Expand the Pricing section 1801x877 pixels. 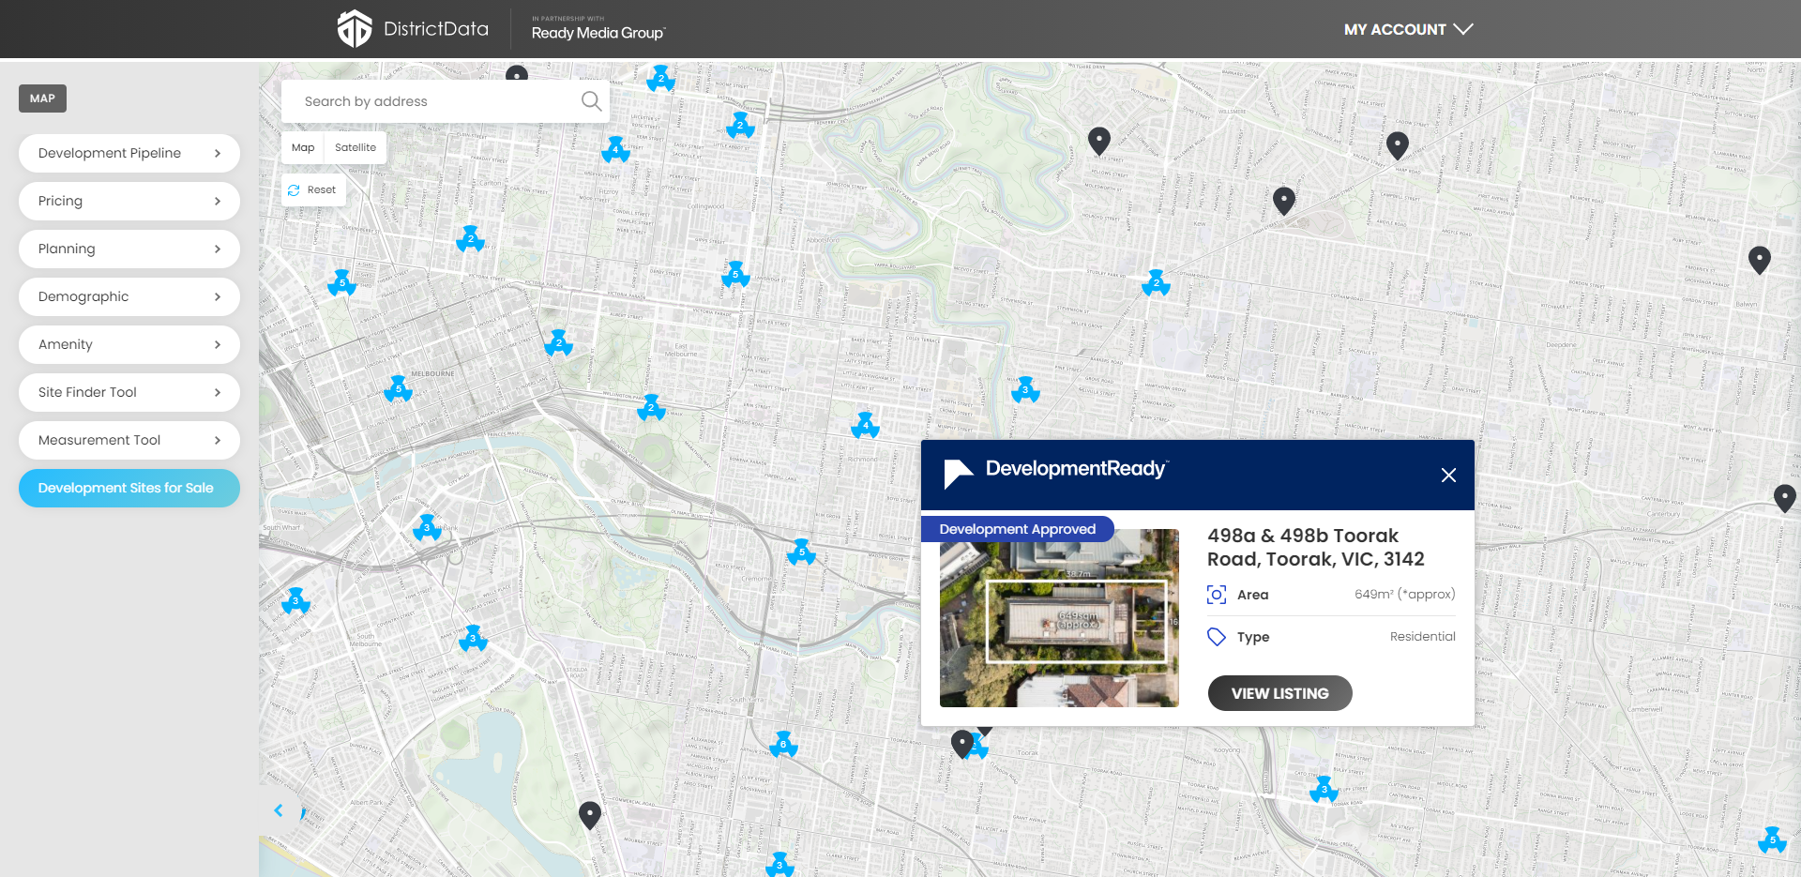click(x=129, y=201)
